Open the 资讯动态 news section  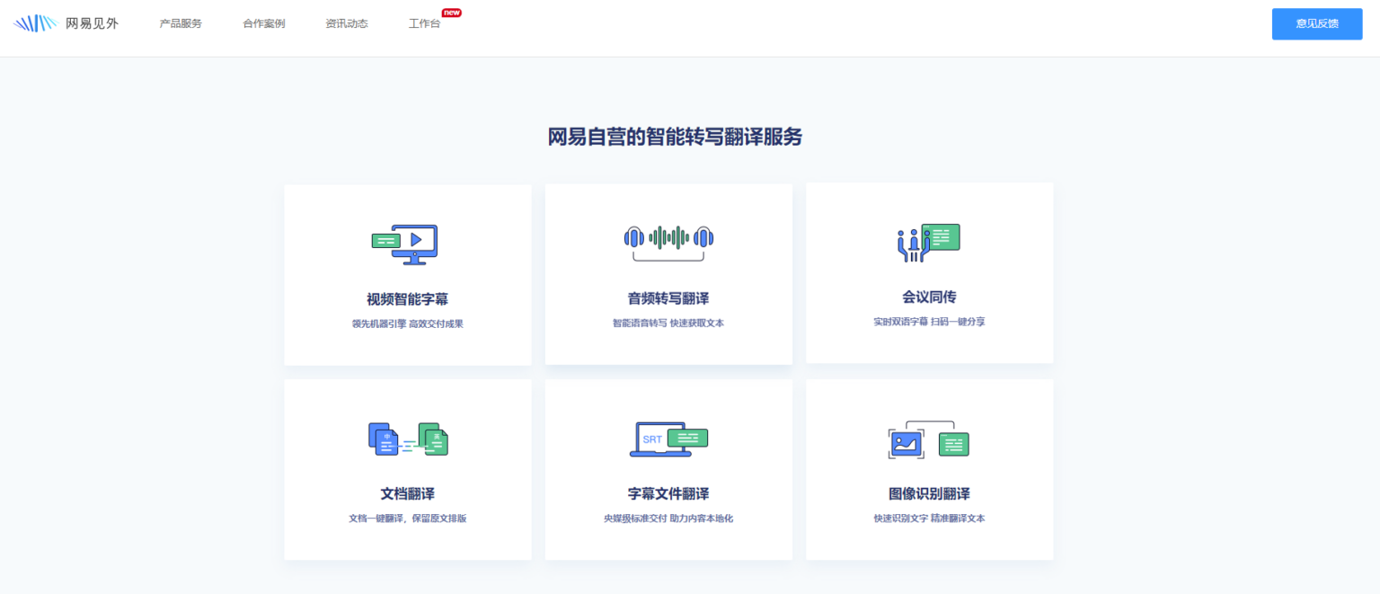point(347,23)
